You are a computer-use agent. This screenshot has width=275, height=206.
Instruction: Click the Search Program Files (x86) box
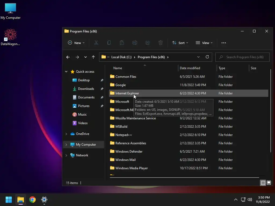(x=243, y=57)
